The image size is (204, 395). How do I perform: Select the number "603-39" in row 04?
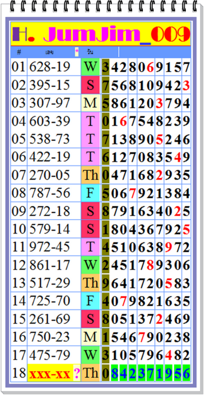tap(49, 121)
